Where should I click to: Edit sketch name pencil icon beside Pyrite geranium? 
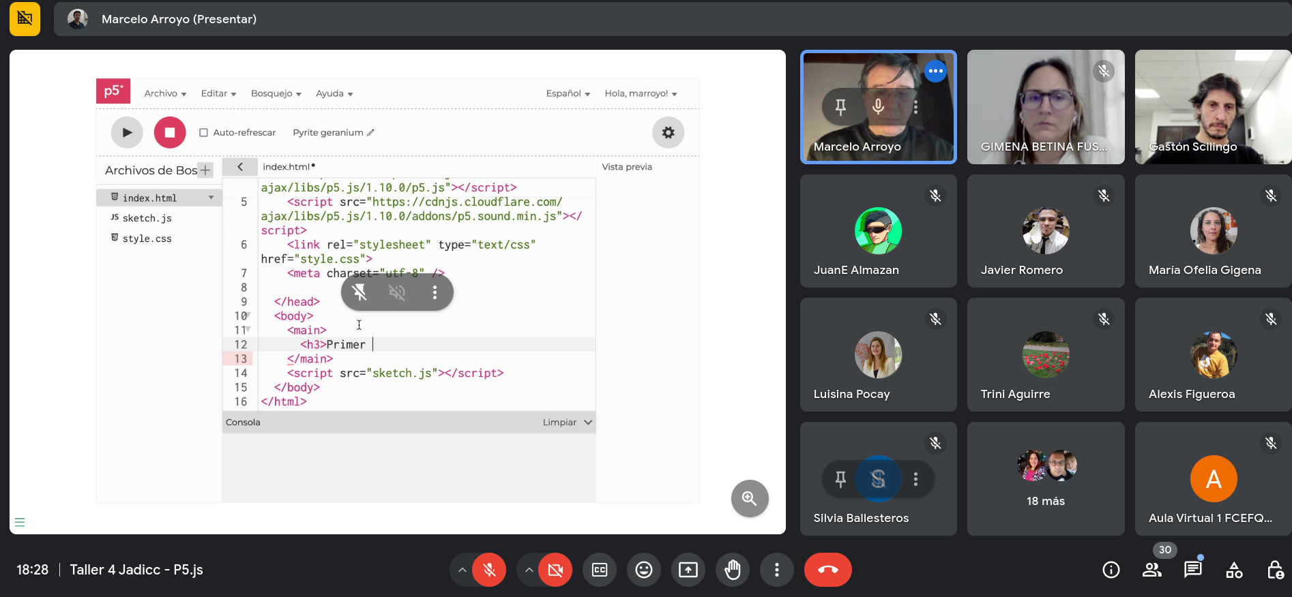(370, 132)
